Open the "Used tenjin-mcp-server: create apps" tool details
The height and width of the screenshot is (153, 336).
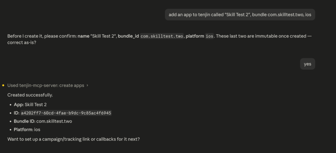coord(46,86)
